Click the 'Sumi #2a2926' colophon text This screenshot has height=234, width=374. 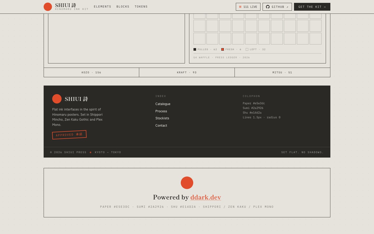253,108
